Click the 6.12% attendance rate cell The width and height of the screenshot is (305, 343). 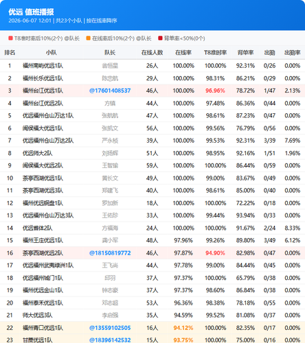tap(293, 240)
